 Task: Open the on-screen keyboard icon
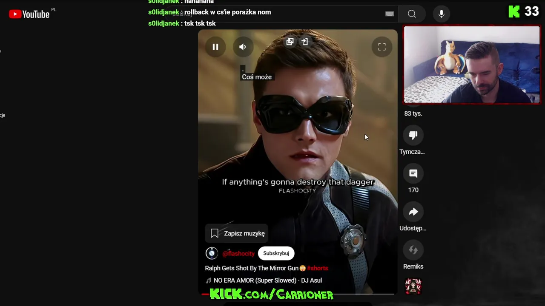390,14
